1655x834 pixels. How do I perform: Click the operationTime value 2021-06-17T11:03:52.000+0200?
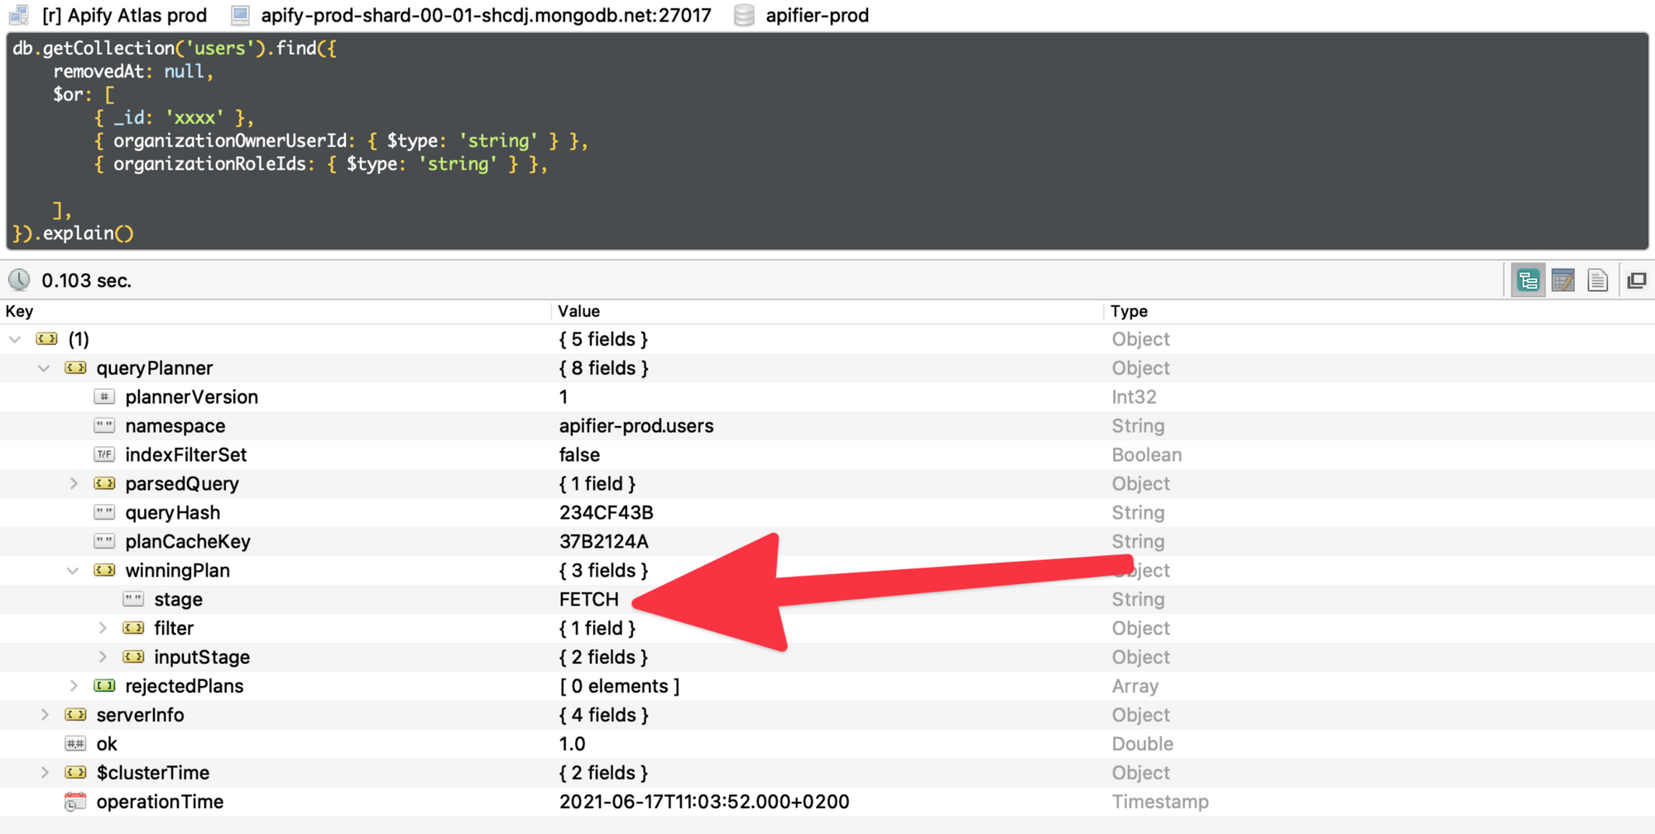coord(704,802)
